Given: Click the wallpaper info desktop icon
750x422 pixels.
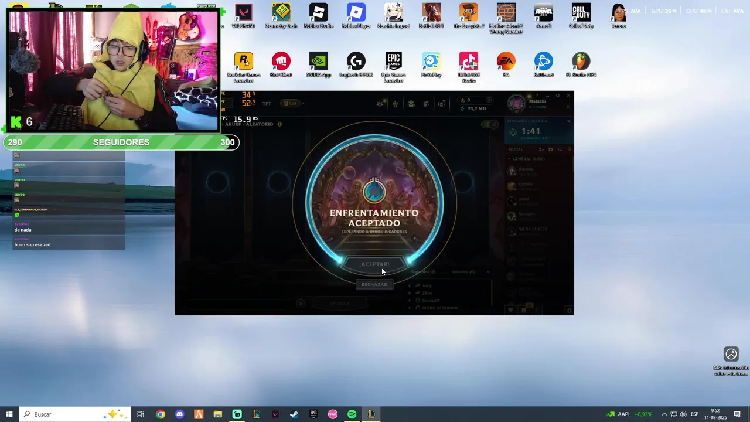Looking at the screenshot, I should click(731, 361).
